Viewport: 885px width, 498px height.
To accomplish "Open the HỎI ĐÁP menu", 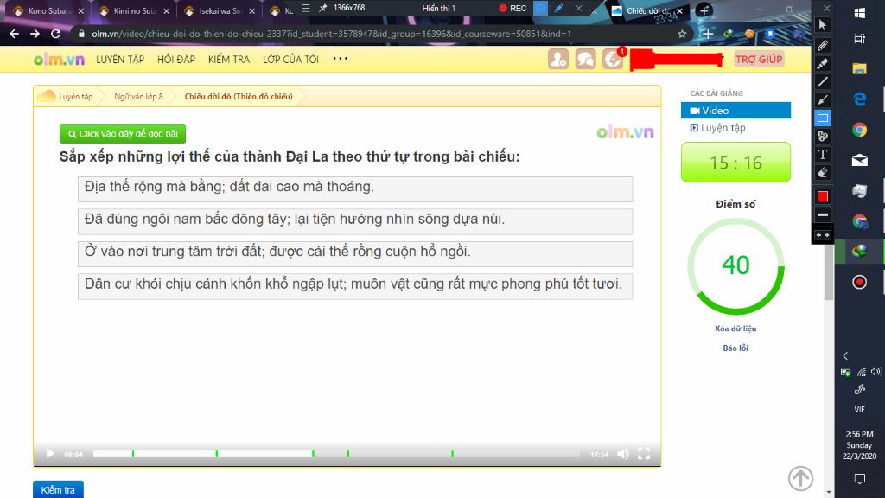I will tap(176, 60).
